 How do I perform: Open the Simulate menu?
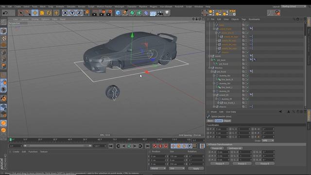pyautogui.click(x=71, y=6)
